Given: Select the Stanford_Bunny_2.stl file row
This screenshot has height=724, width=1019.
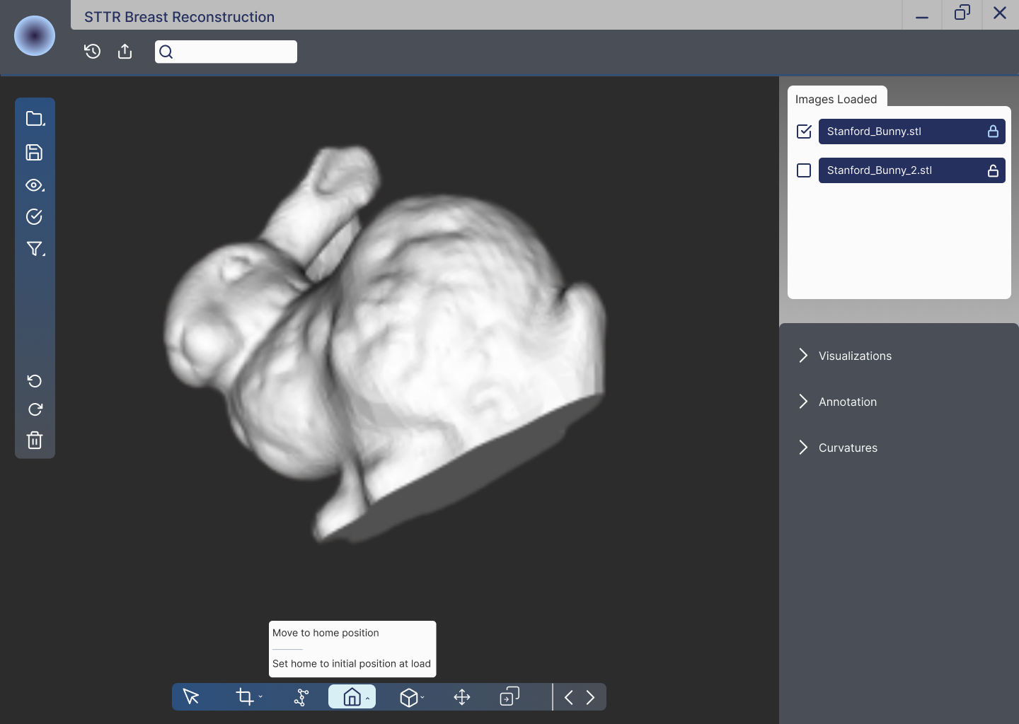Looking at the screenshot, I should (912, 170).
